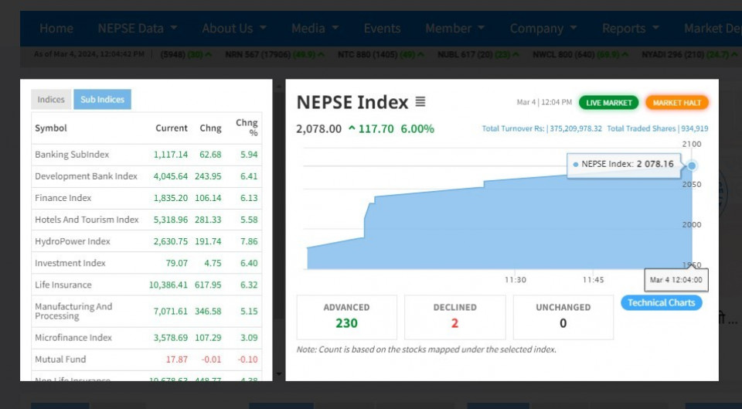The image size is (742, 409).
Task: Click the NWCL 800 ticker entry
Action: click(x=580, y=55)
